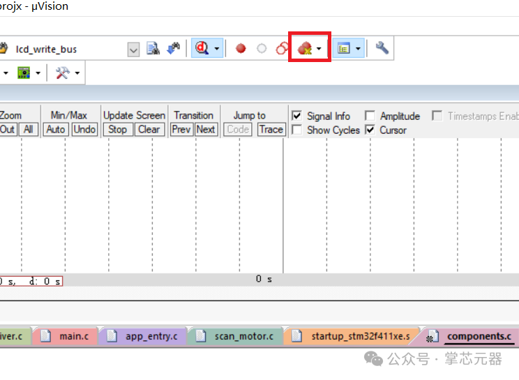The width and height of the screenshot is (519, 380).
Task: Click the kill all breakpoints icon
Action: point(305,48)
